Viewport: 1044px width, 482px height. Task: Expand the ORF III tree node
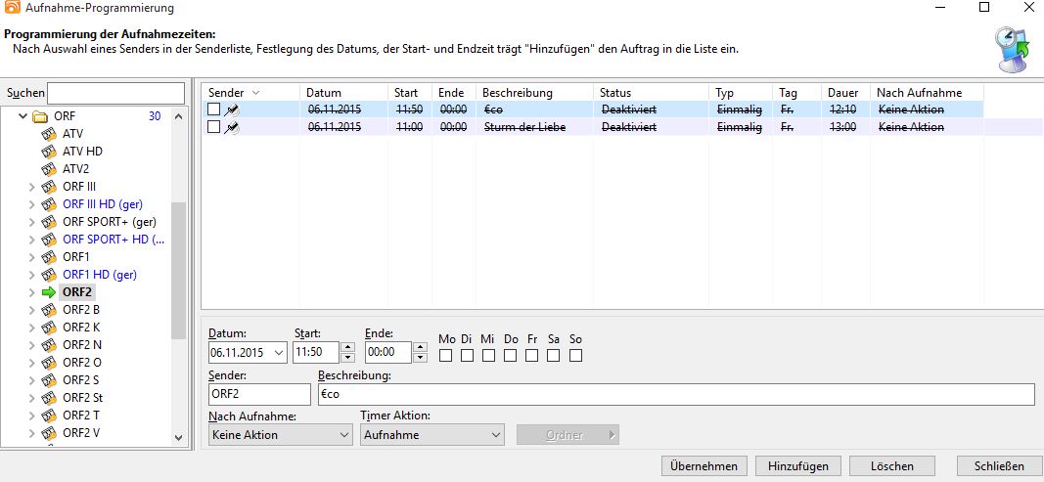pyautogui.click(x=30, y=187)
